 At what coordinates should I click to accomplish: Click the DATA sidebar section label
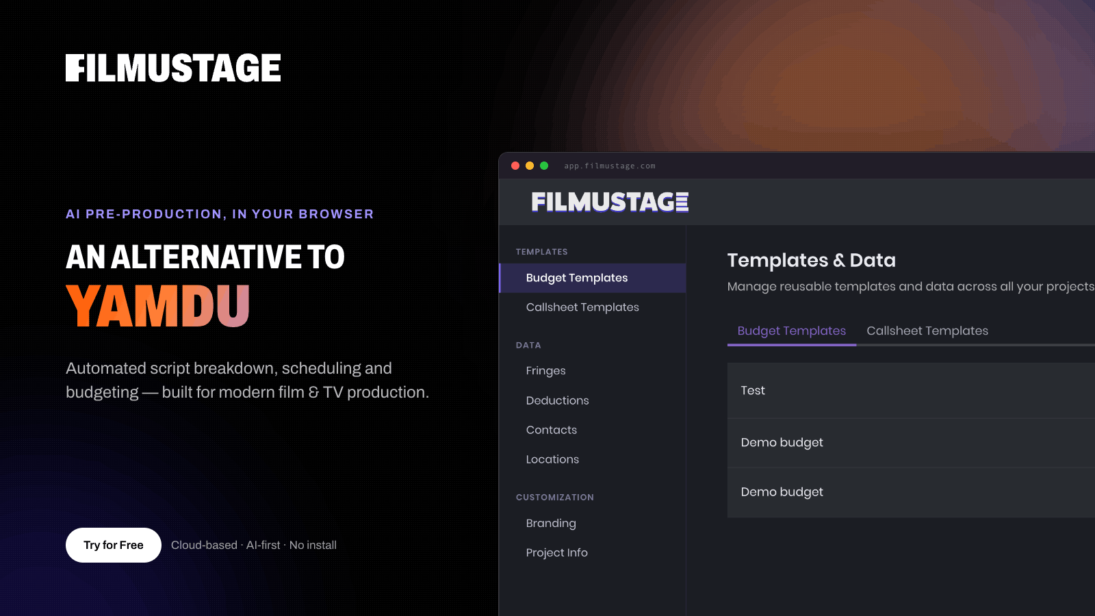[x=528, y=346]
